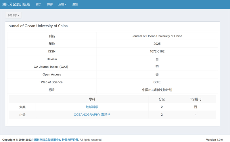Click the Top期刊 column header
The height and width of the screenshot is (142, 230).
tap(195, 99)
